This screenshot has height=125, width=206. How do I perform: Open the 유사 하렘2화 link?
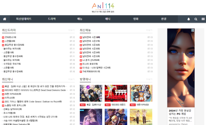point(10,113)
